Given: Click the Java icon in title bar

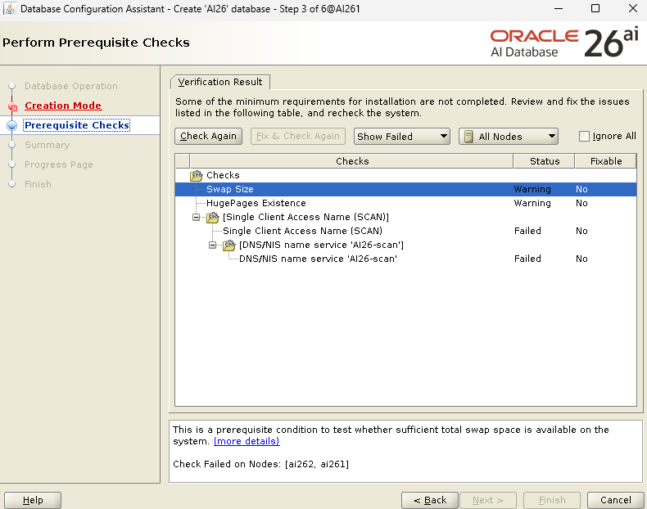Looking at the screenshot, I should click(9, 9).
